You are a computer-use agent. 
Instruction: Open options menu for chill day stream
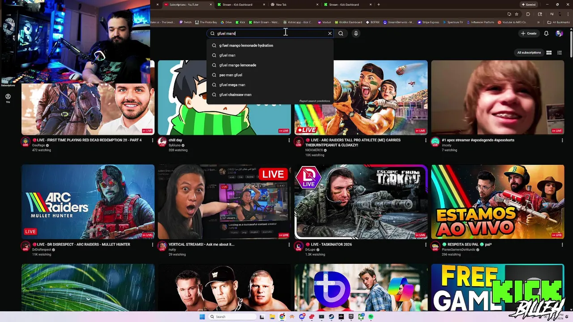click(289, 140)
